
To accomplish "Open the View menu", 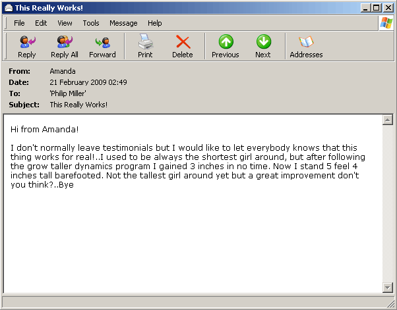I will (x=65, y=23).
